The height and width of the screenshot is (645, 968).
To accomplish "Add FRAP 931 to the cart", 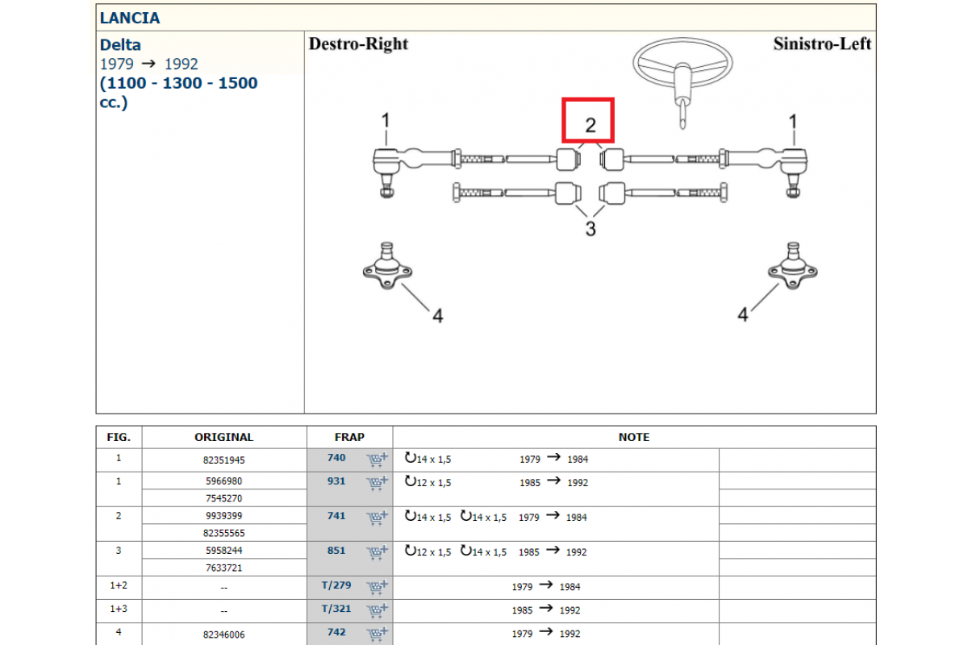I will tap(378, 484).
